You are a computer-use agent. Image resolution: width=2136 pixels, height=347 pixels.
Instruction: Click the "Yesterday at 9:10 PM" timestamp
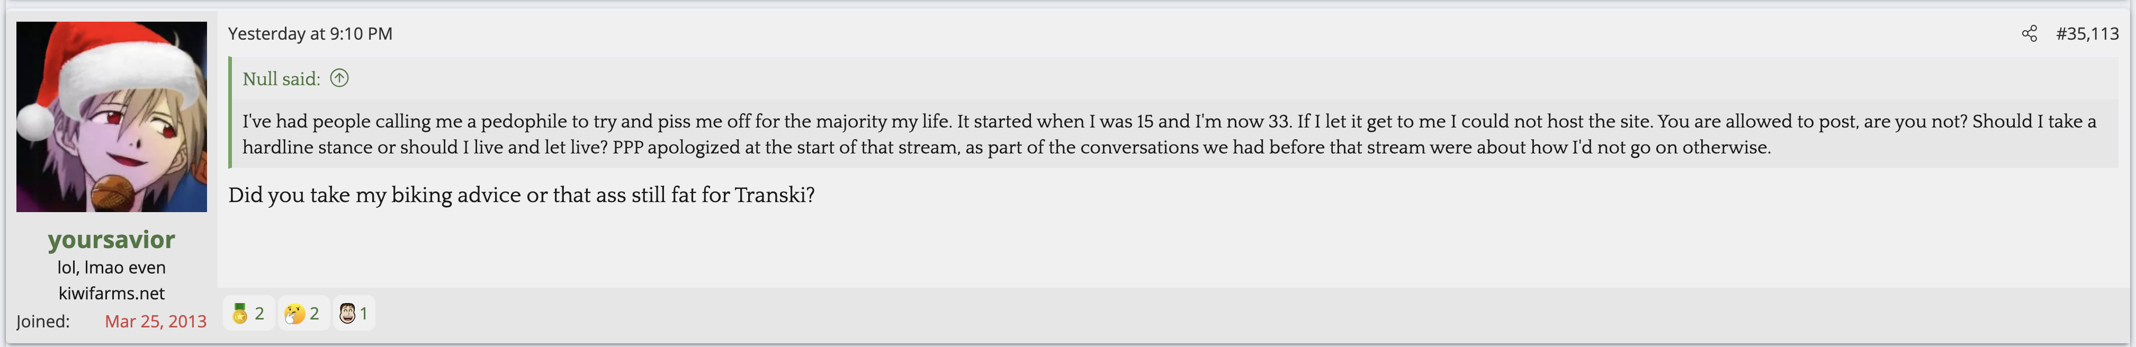(x=310, y=34)
